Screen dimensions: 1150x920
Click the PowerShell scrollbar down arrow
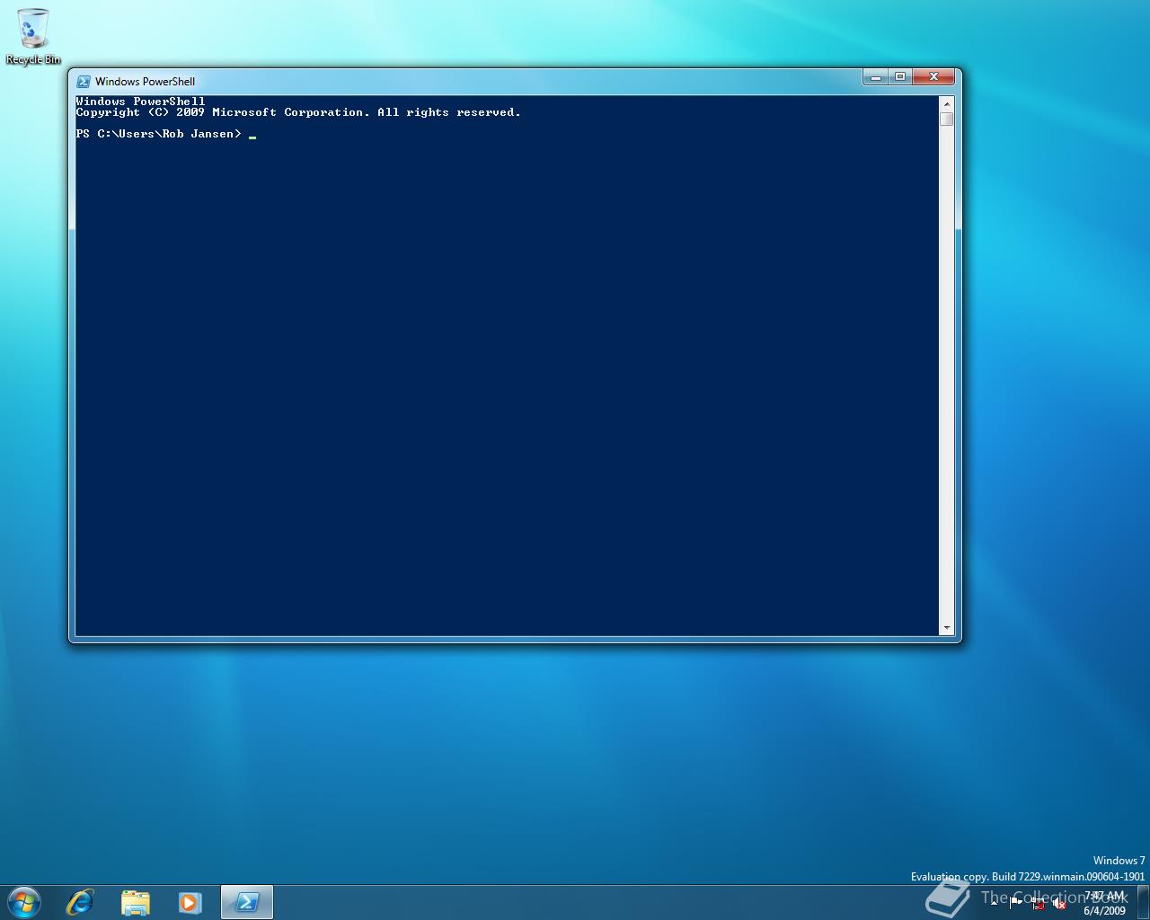(x=946, y=628)
